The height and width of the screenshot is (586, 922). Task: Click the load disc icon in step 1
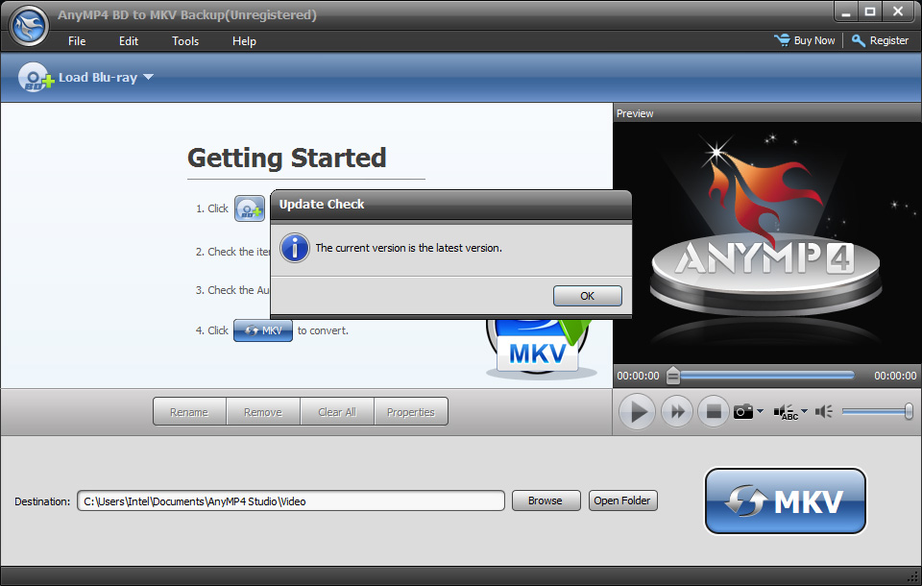coord(250,208)
